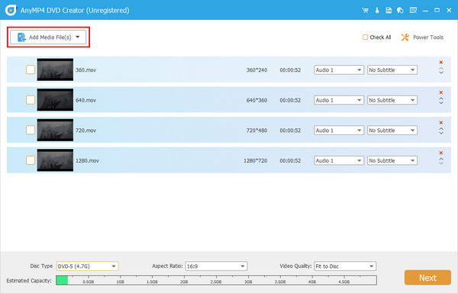Click the reorder arrows for 1280.mov
This screenshot has width=458, height=294.
coord(441,161)
